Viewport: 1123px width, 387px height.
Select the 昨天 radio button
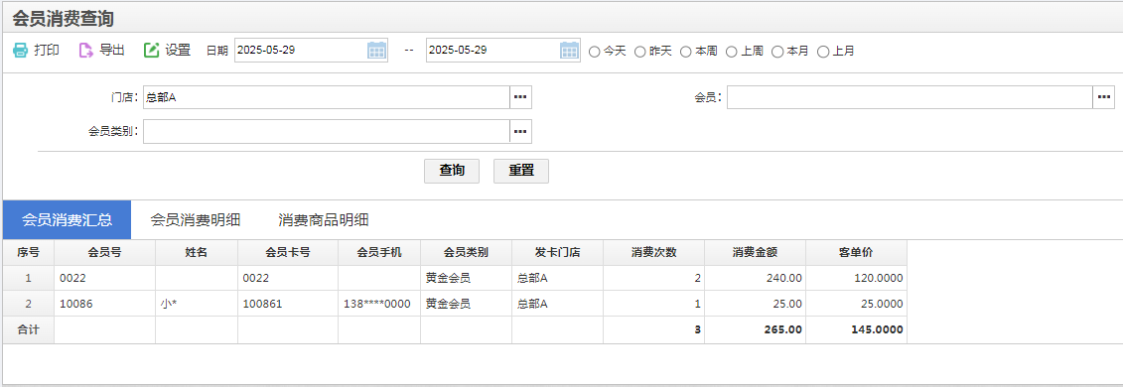click(640, 52)
